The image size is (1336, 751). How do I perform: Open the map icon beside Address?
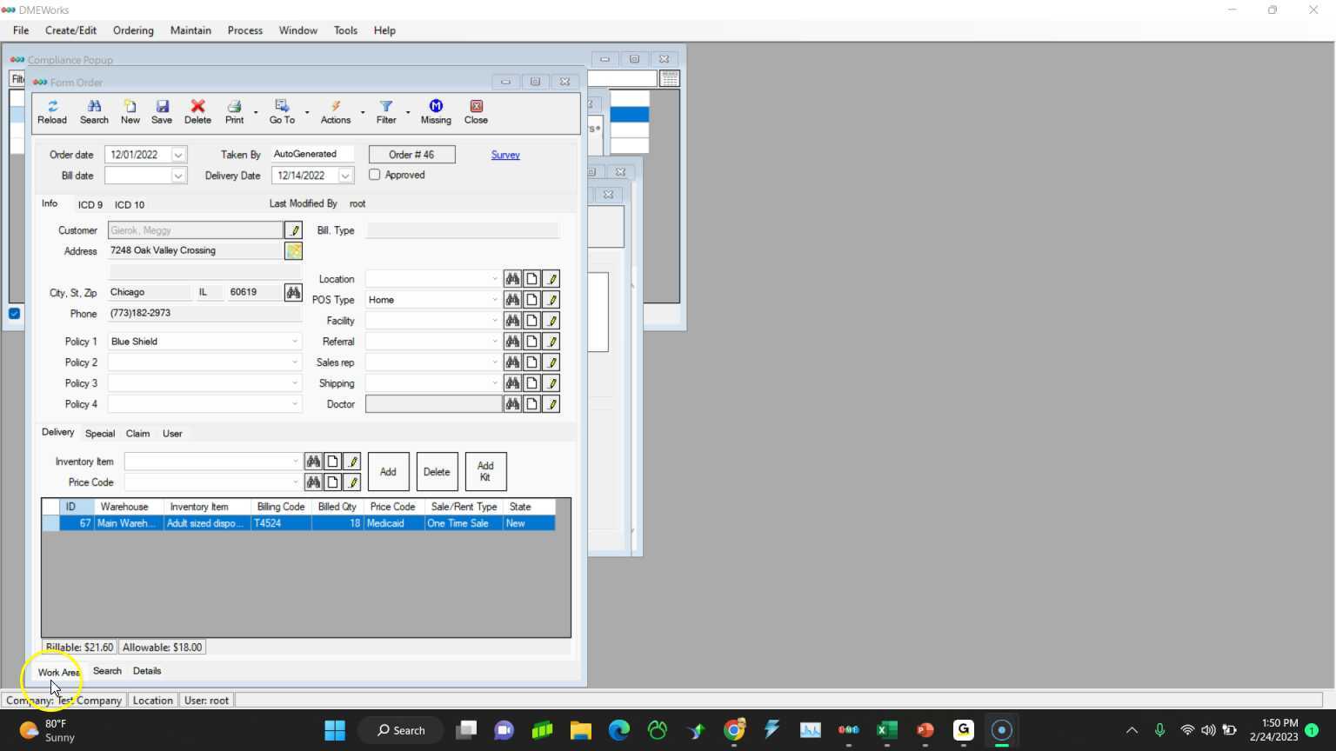(x=293, y=251)
